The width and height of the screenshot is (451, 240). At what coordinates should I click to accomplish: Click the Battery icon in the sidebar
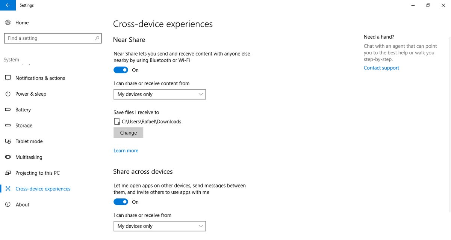click(8, 109)
